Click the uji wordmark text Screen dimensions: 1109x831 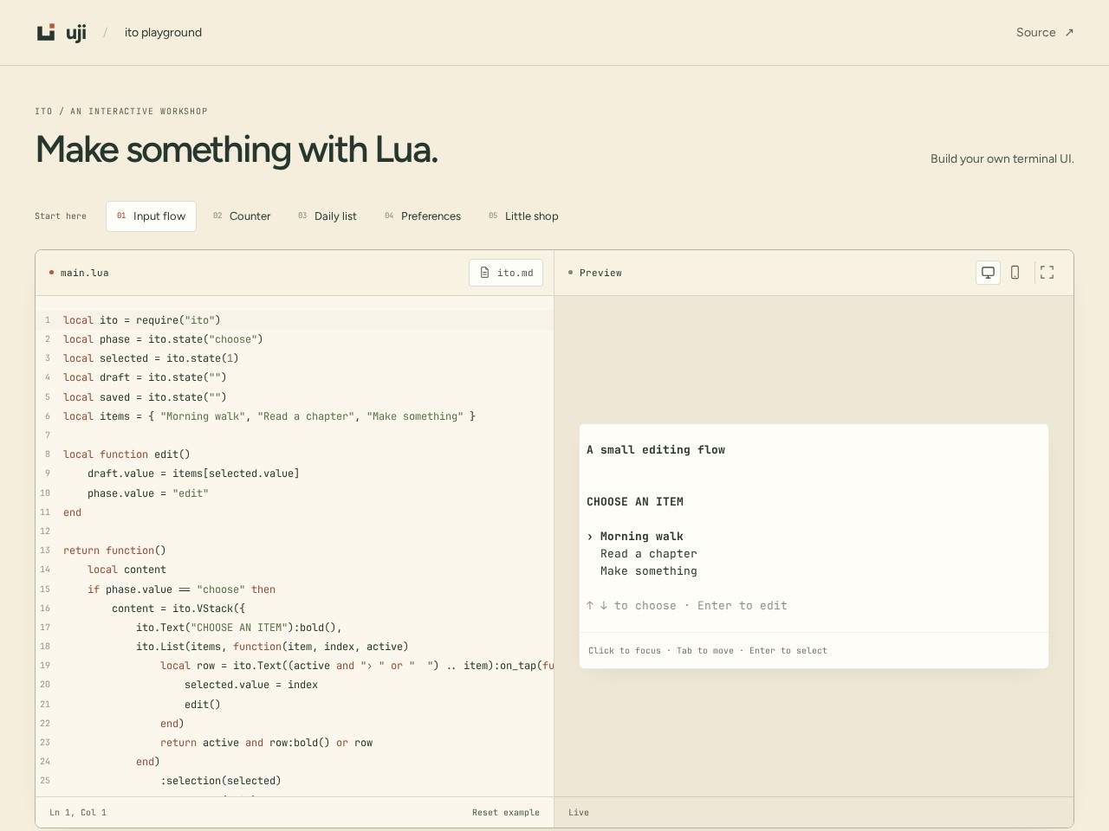(76, 33)
